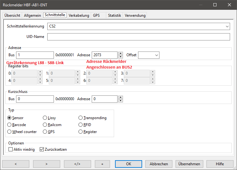
Task: Enable the Aktiv niedrig checkbox
Action: coord(11,149)
